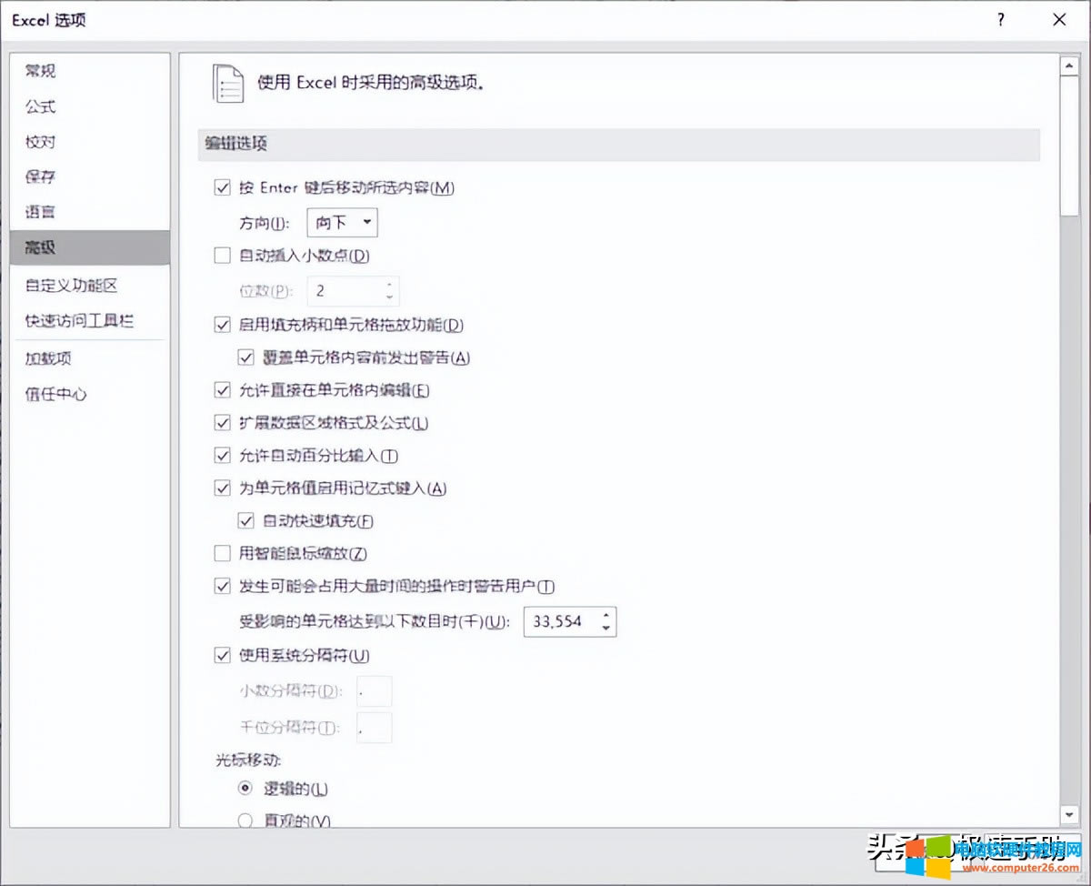1091x886 pixels.
Task: Go to 语言 (Language) settings
Action: click(38, 211)
